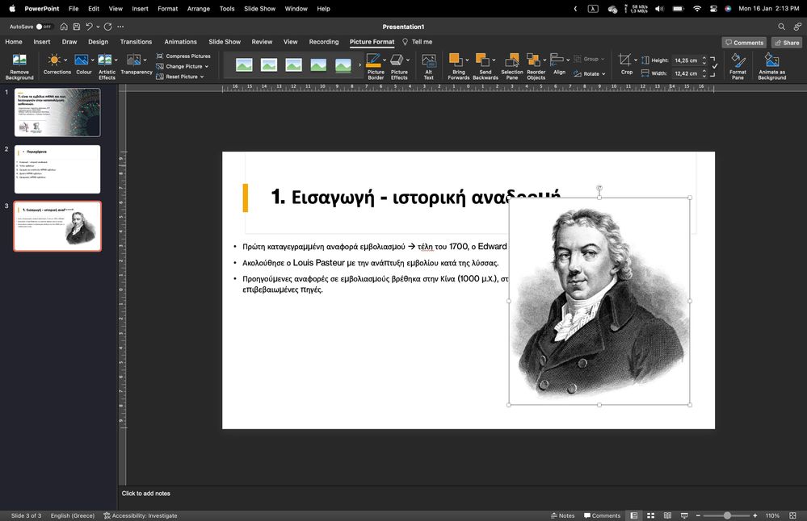Click the Home icon in title bar
The image size is (807, 521).
pos(64,26)
